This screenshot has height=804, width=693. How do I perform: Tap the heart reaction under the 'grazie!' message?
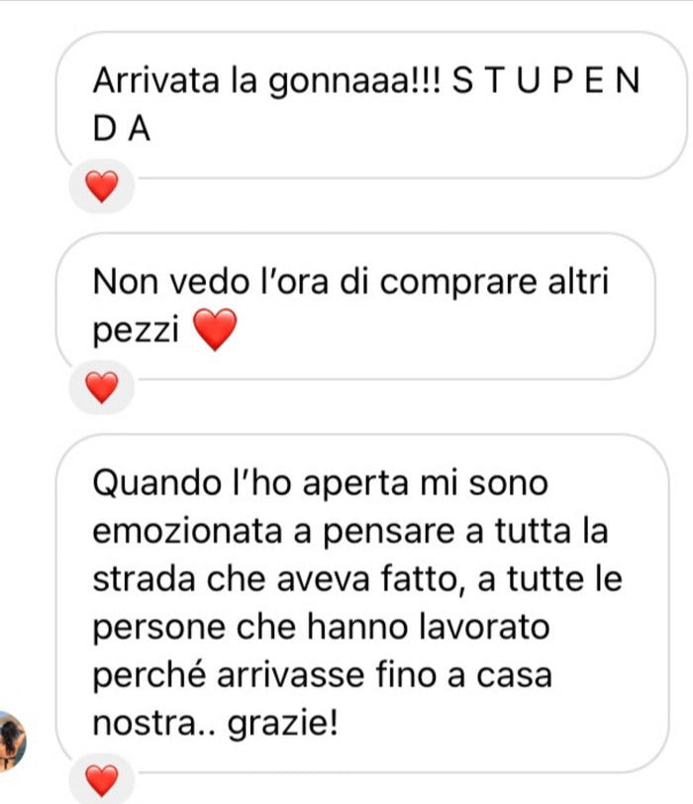[x=102, y=780]
